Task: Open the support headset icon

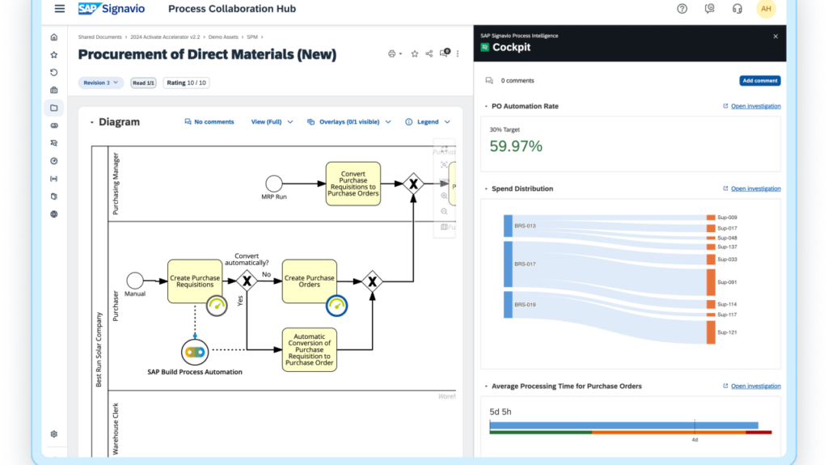Action: tap(737, 8)
